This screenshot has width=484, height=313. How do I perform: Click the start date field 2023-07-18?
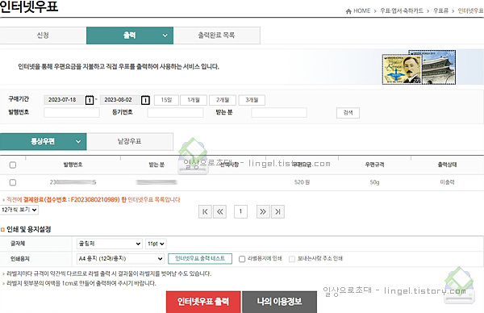[65, 100]
